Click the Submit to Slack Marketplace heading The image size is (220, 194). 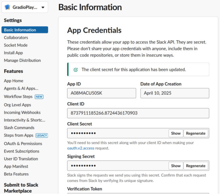click(x=21, y=188)
